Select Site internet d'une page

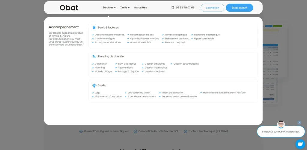point(108,96)
